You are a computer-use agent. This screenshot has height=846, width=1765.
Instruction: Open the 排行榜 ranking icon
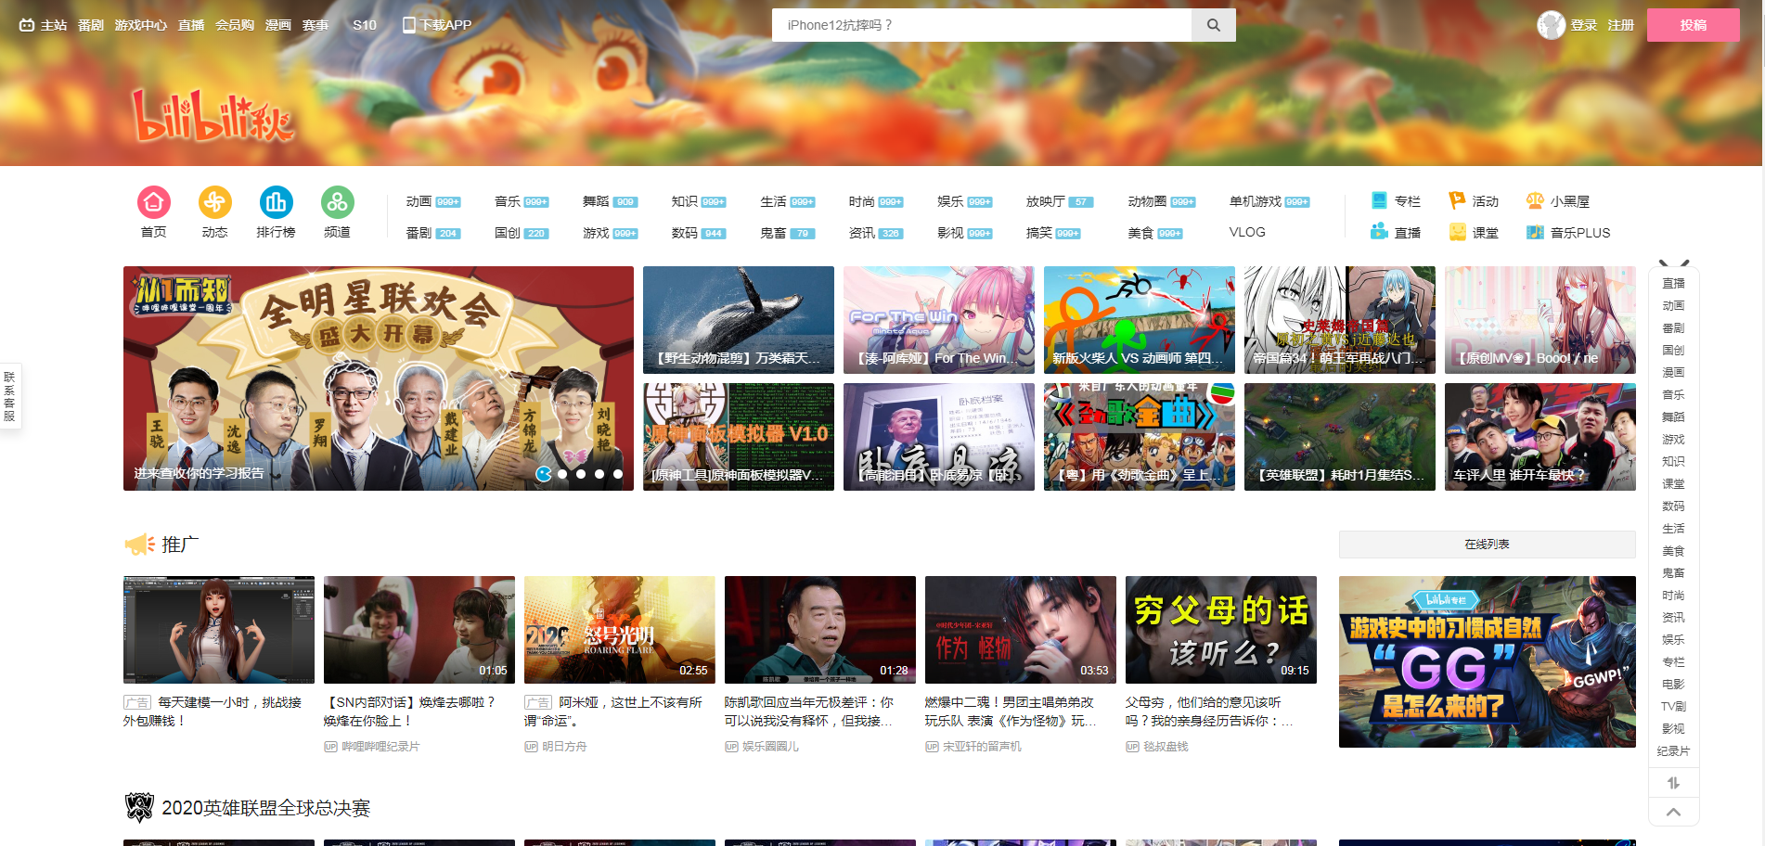pyautogui.click(x=276, y=202)
